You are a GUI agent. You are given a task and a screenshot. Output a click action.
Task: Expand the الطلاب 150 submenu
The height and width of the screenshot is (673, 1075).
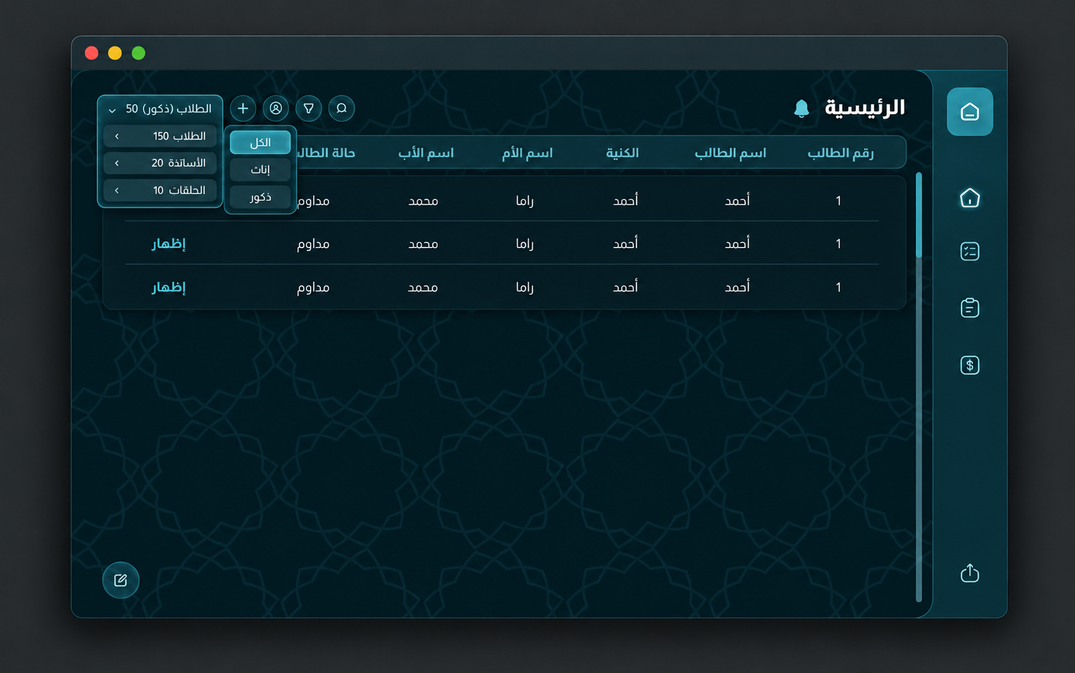click(x=160, y=136)
